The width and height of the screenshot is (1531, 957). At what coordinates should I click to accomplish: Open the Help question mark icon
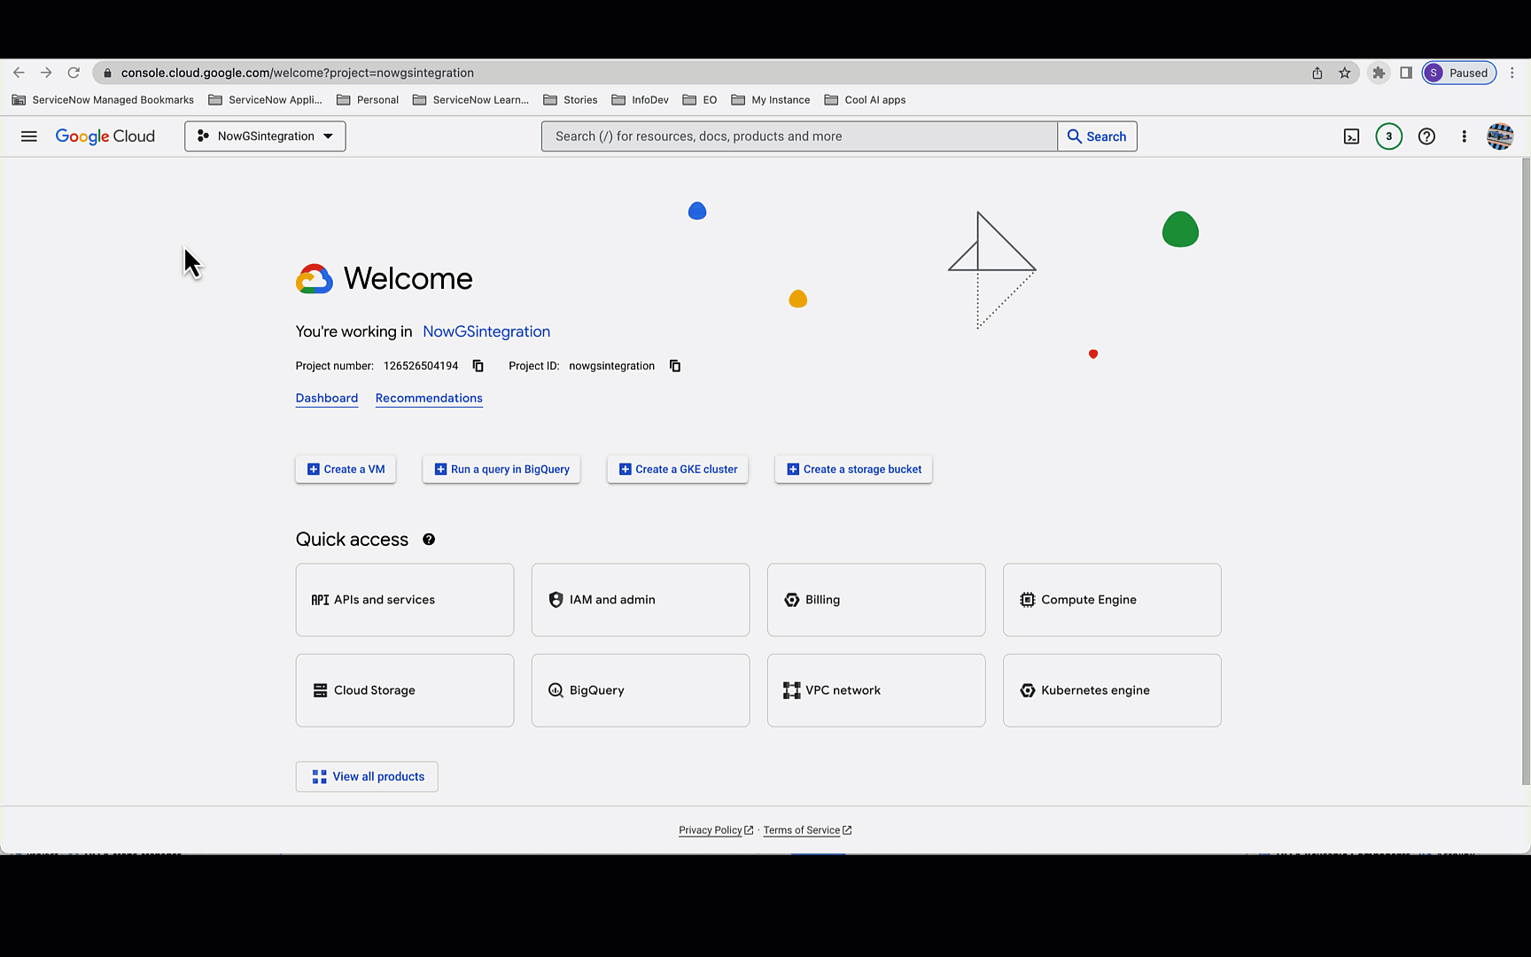tap(1426, 136)
